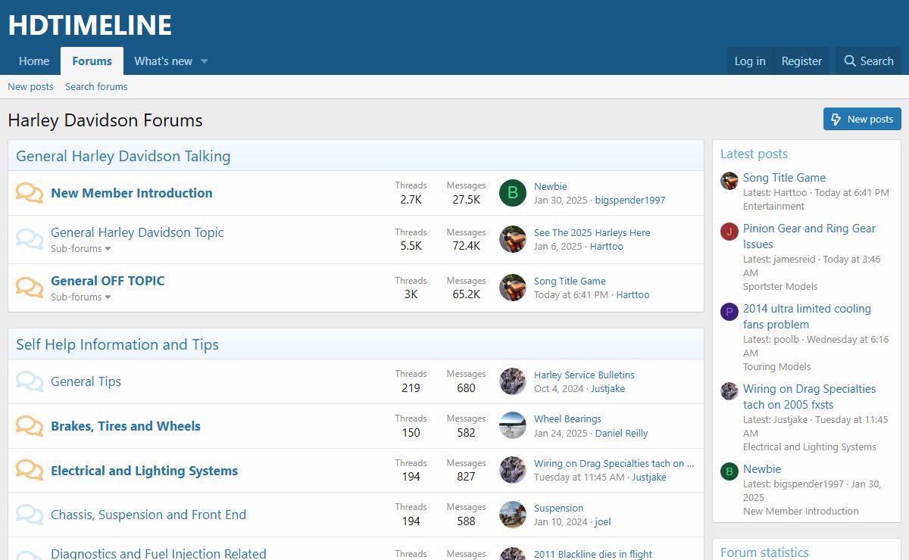Click the red J avatar in Latest posts

pos(729,232)
